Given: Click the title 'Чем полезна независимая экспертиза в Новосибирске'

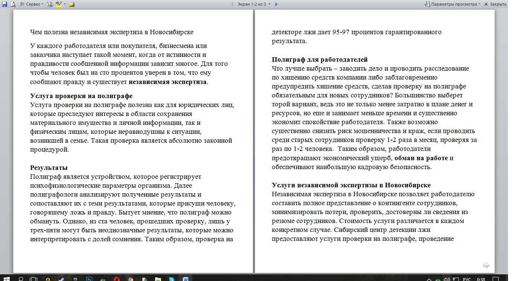Looking at the screenshot, I should pyautogui.click(x=112, y=32).
